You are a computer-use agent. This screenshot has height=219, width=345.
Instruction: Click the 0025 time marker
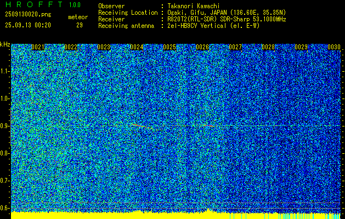[x=169, y=47]
